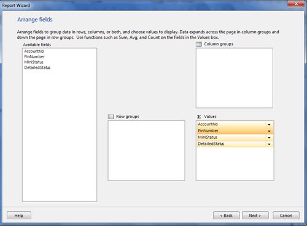Viewport: 307px width, 226px height.
Task: Select the MiniStatus entry in Values box
Action: (235, 138)
